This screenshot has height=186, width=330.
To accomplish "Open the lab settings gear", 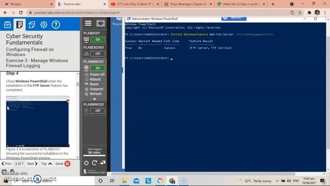I will point(43,24).
